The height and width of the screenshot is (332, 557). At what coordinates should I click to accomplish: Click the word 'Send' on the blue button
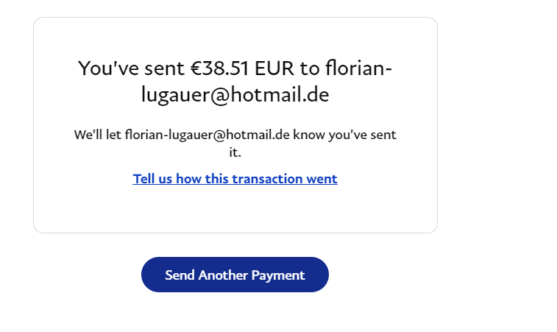pyautogui.click(x=180, y=275)
